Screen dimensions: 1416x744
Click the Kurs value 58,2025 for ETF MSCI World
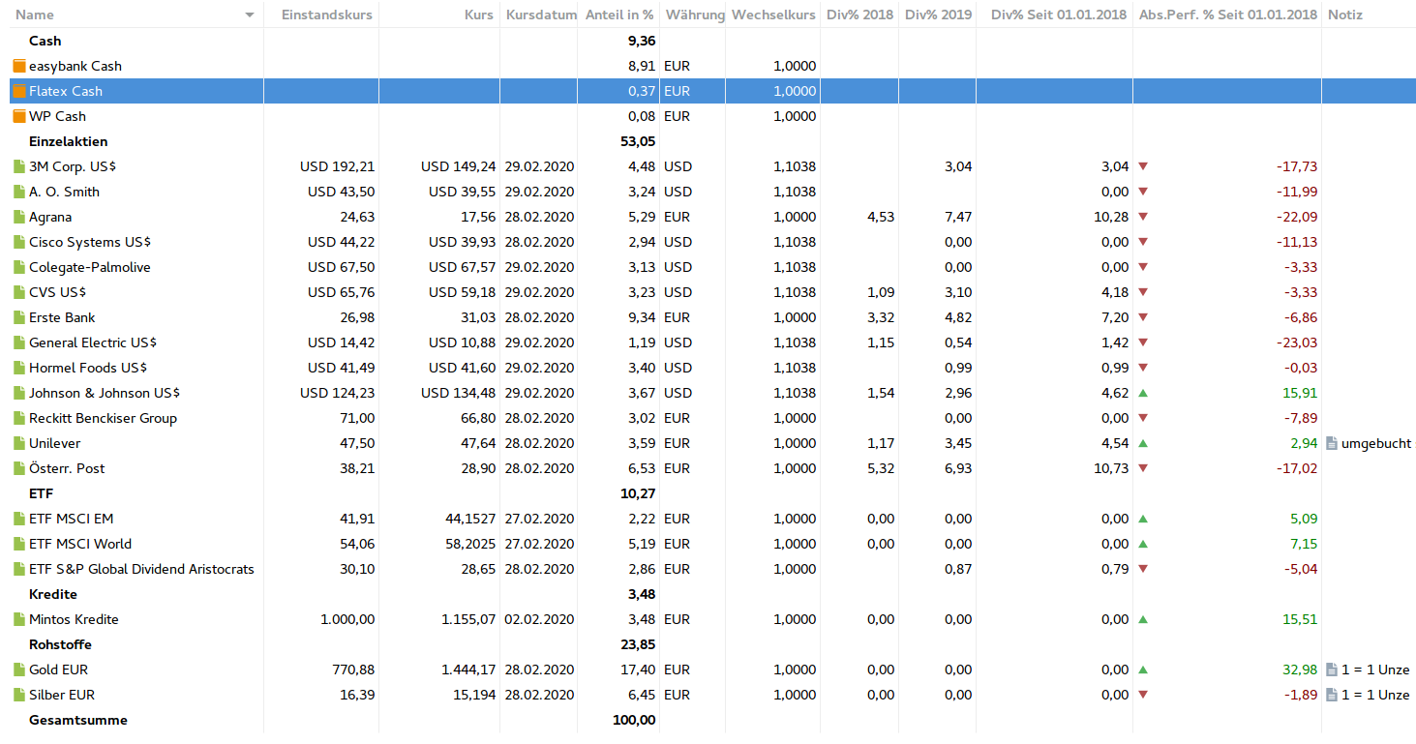[470, 544]
